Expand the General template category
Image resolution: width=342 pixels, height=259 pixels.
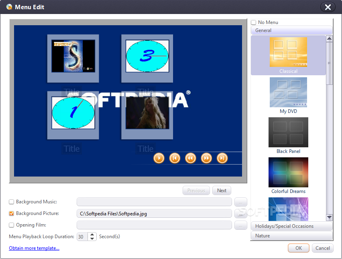(291, 30)
